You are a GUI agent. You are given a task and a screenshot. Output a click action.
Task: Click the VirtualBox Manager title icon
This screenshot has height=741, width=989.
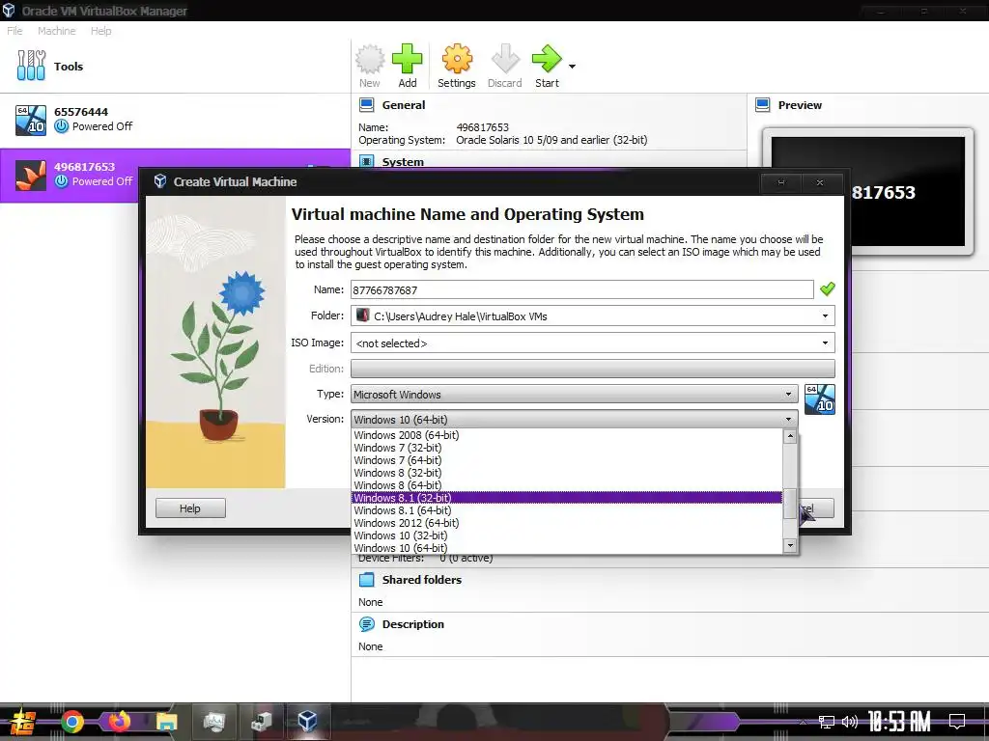(9, 10)
